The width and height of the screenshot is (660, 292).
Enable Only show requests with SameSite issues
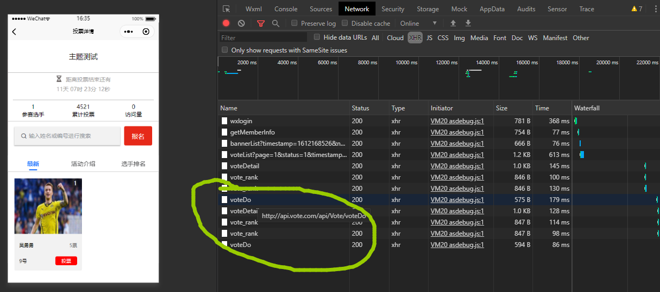225,50
